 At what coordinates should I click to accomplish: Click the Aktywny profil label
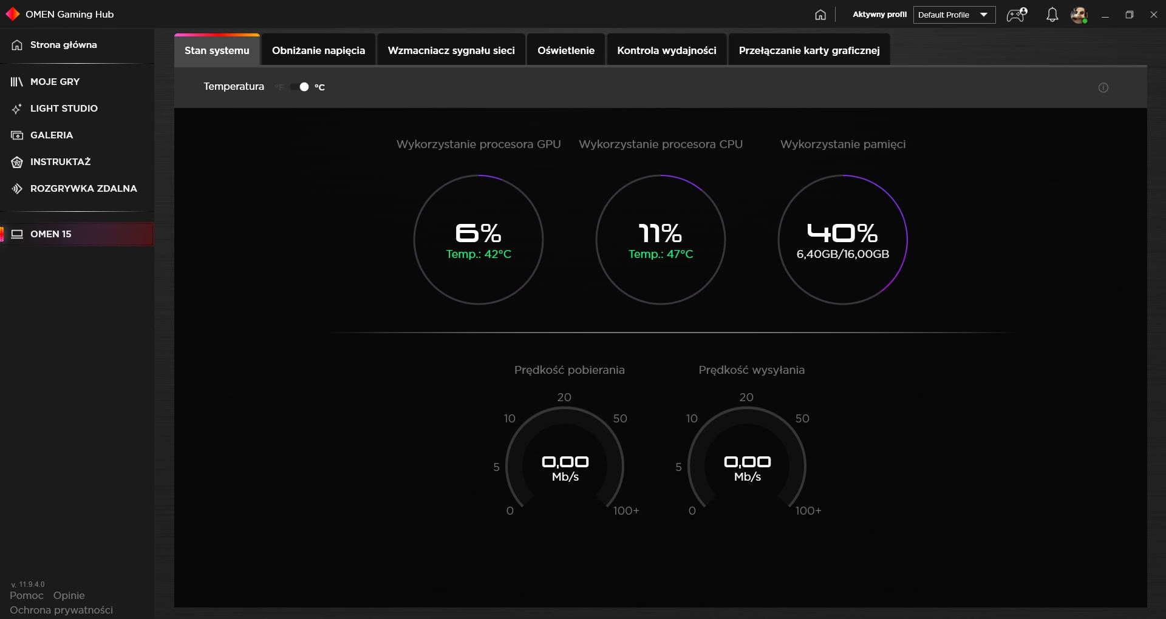pos(879,15)
